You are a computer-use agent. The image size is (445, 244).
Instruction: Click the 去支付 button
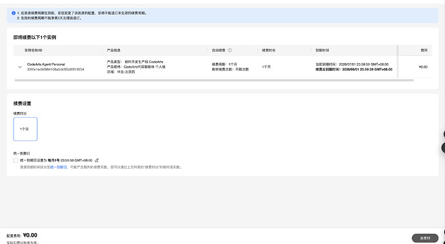425,238
